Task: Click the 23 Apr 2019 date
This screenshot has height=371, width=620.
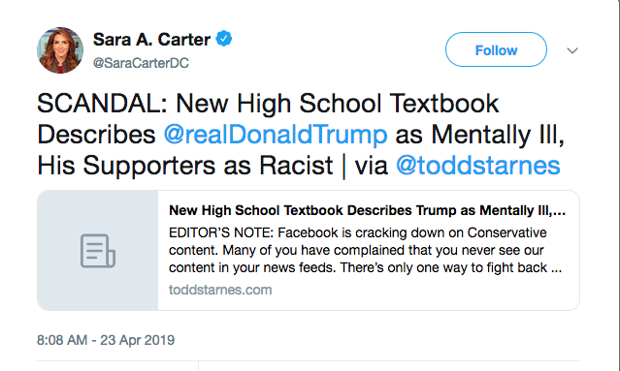Action: [137, 340]
